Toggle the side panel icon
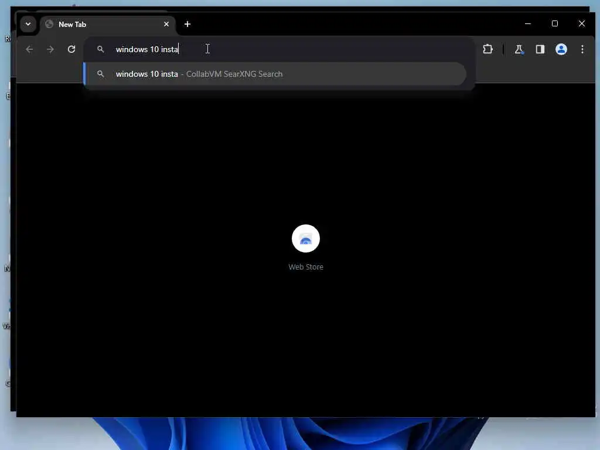This screenshot has height=450, width=600. click(x=540, y=49)
